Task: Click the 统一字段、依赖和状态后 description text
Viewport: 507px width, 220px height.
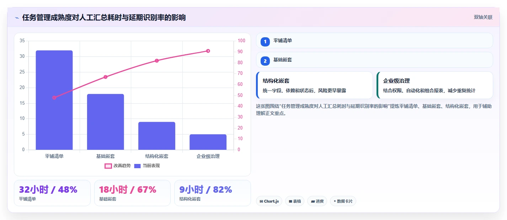Action: coord(304,91)
